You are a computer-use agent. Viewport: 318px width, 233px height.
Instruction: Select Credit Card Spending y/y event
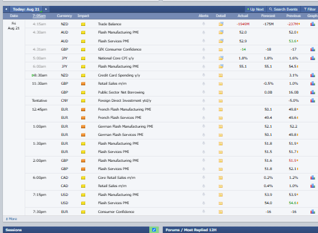(119, 75)
